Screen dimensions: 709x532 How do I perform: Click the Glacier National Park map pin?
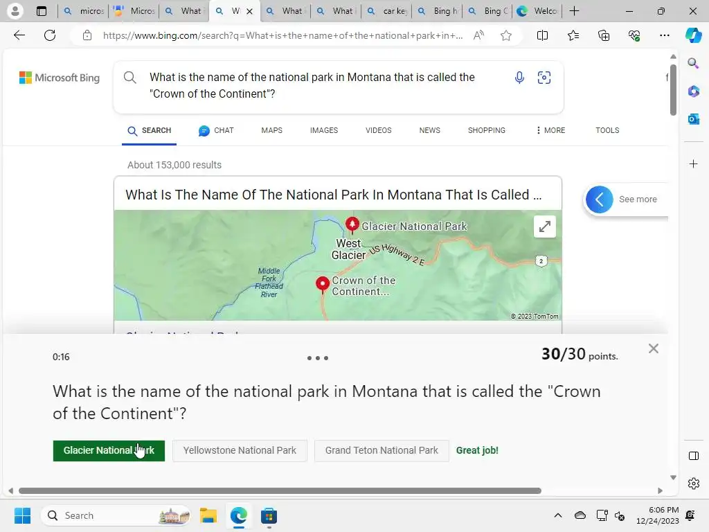(x=352, y=224)
